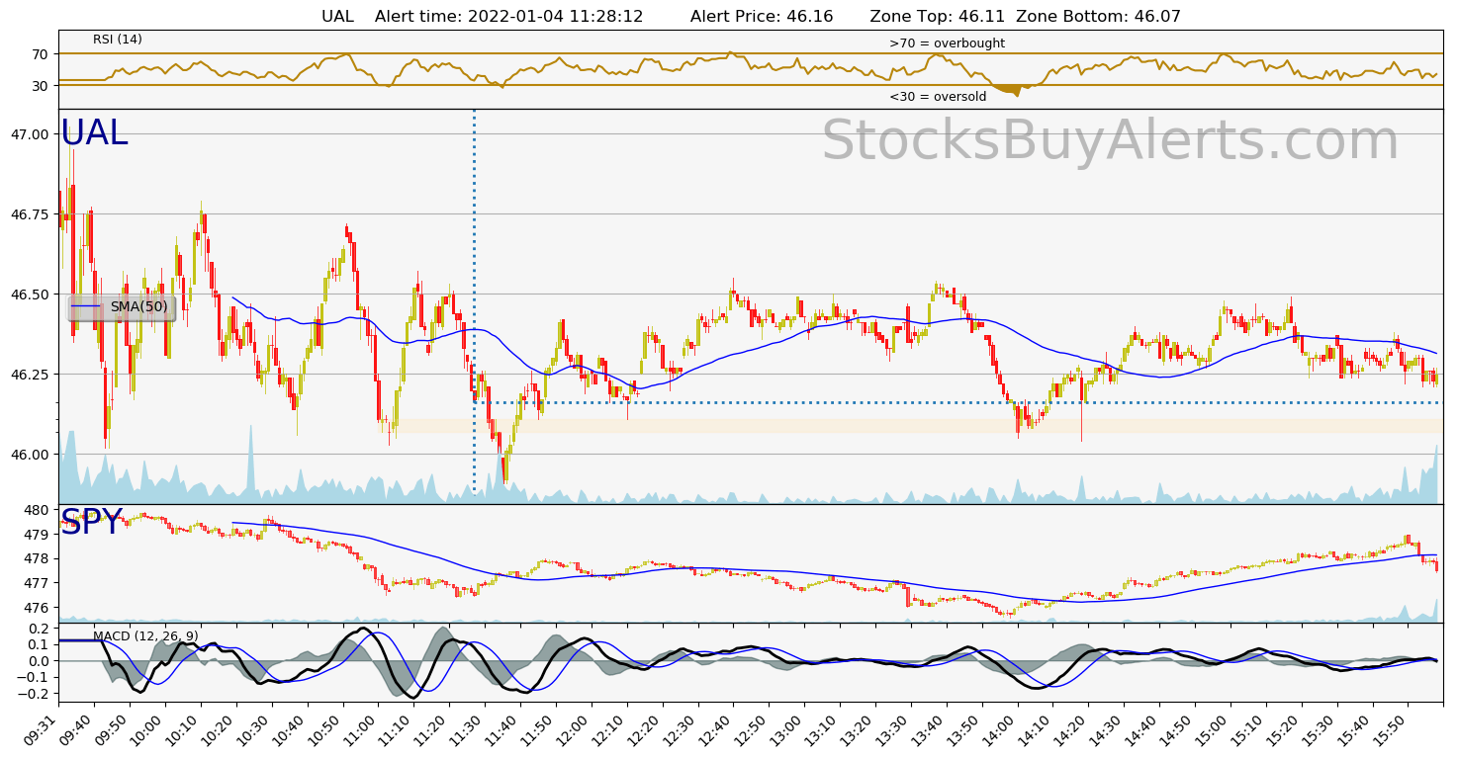Click the RSI (14) label
Screen dimensions: 1458x759
118,40
